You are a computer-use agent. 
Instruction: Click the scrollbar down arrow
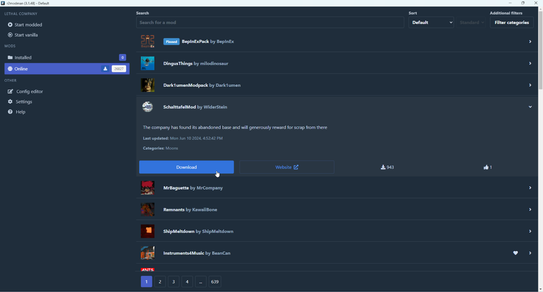[x=541, y=290]
